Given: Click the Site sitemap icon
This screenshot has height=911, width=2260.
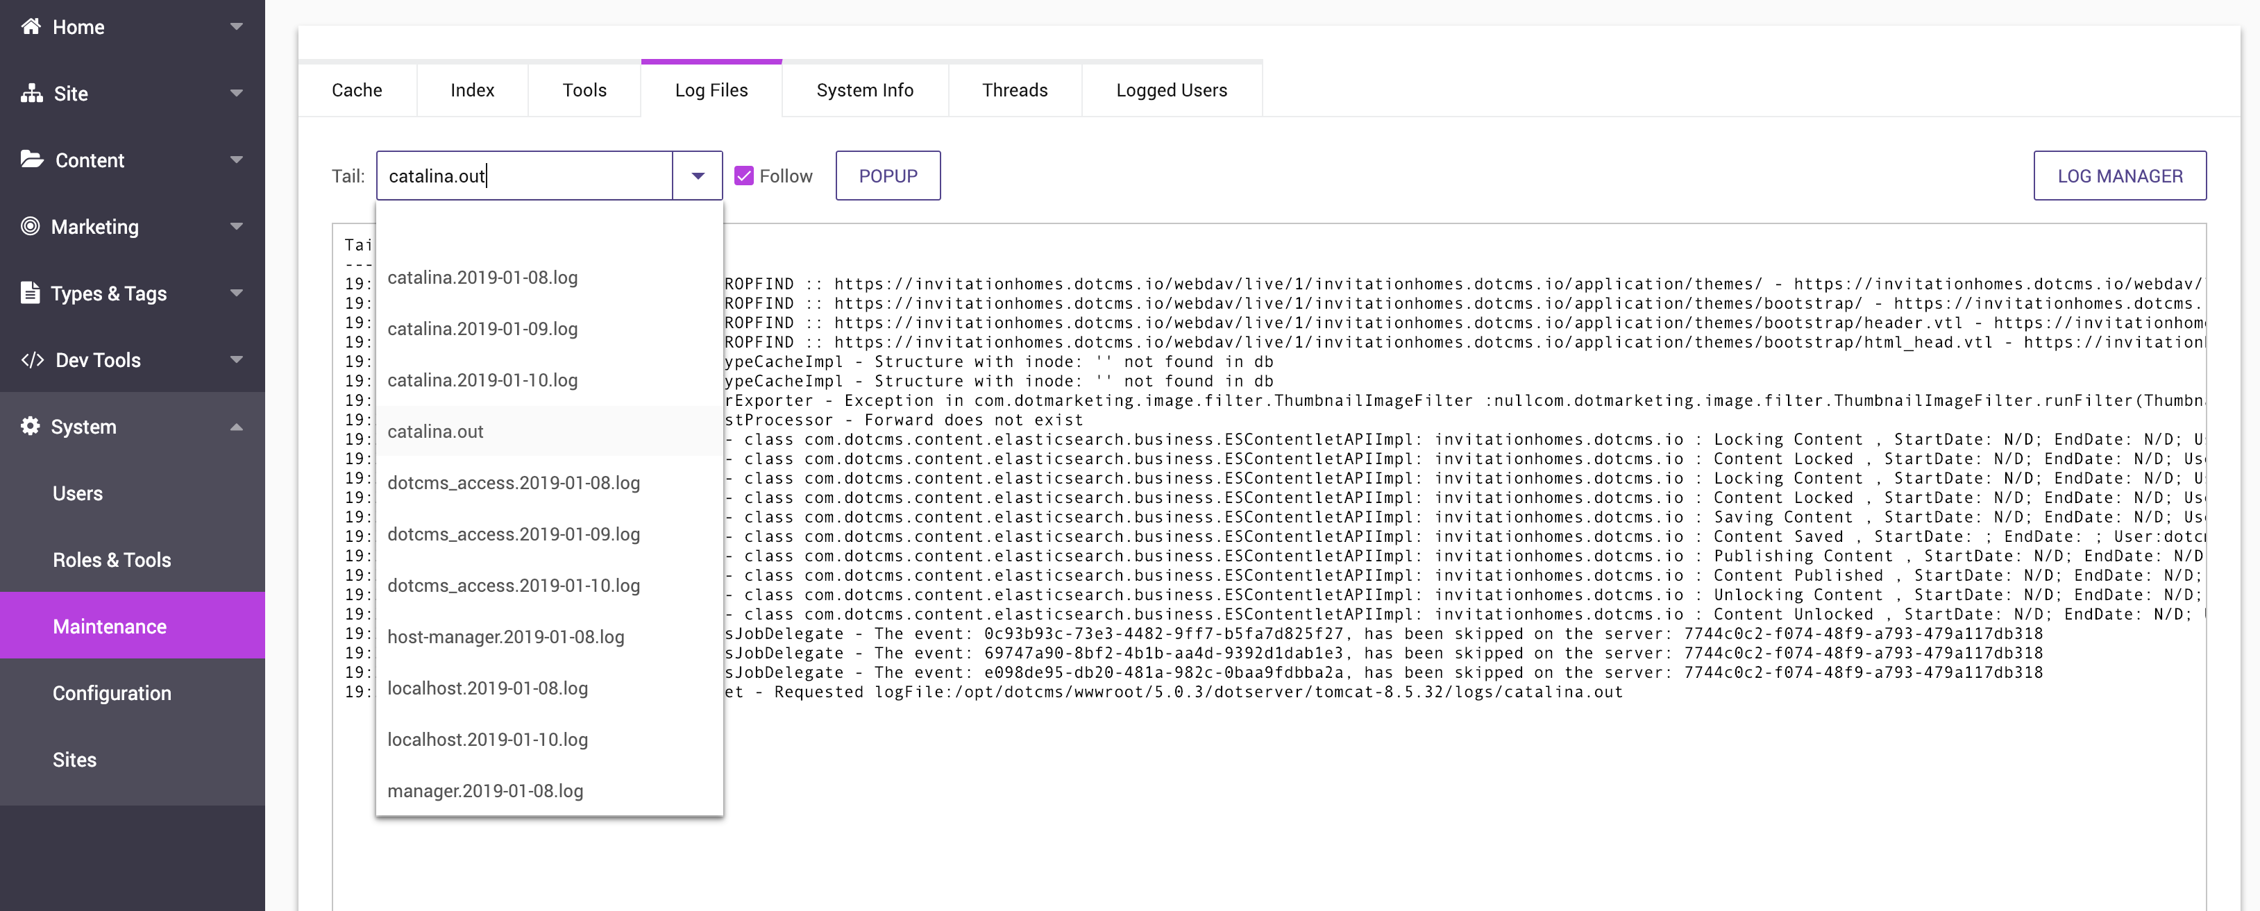Looking at the screenshot, I should click(x=32, y=93).
